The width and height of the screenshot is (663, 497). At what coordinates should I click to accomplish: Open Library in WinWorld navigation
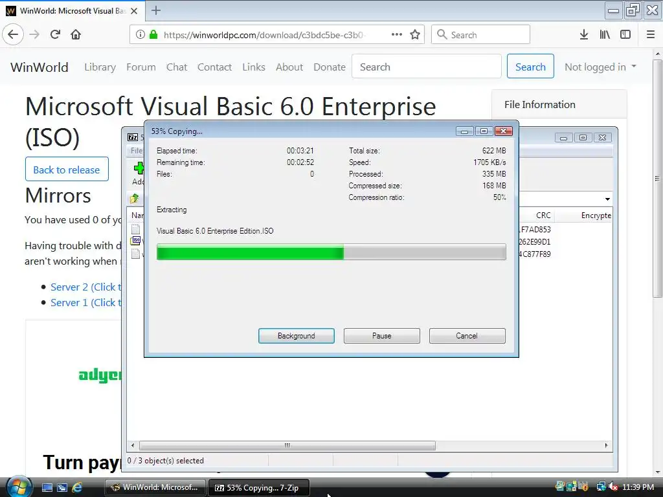point(100,67)
